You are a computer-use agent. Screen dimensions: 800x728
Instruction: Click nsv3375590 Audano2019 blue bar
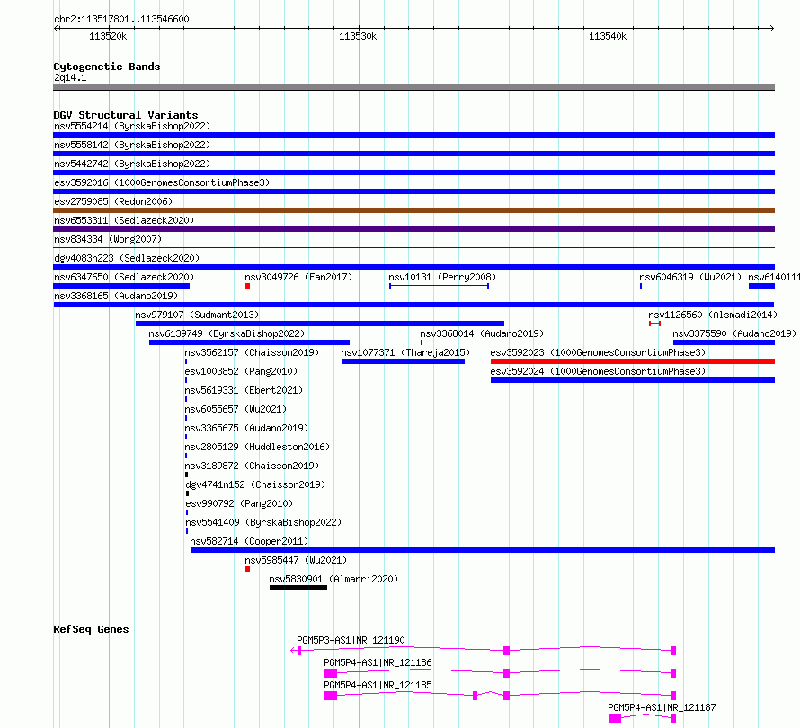pyautogui.click(x=724, y=342)
